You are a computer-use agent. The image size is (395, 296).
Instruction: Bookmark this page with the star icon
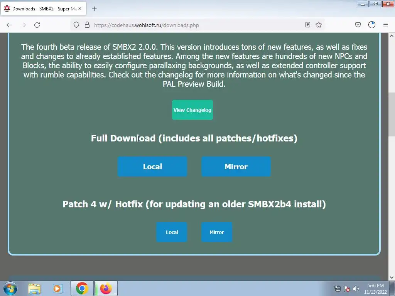click(319, 25)
